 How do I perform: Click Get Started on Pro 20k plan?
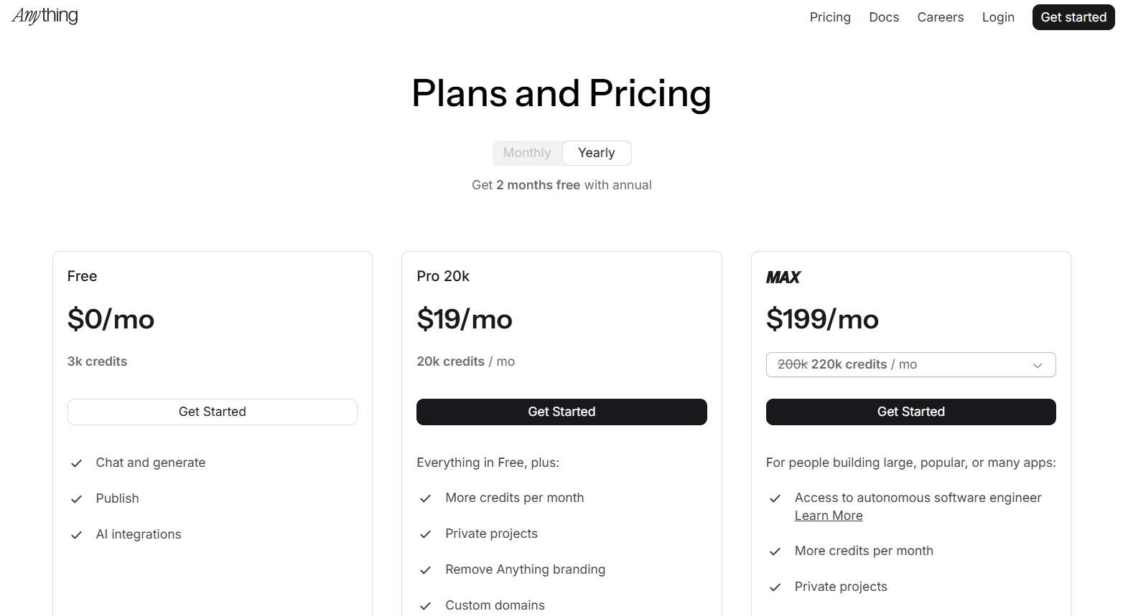[x=561, y=412]
